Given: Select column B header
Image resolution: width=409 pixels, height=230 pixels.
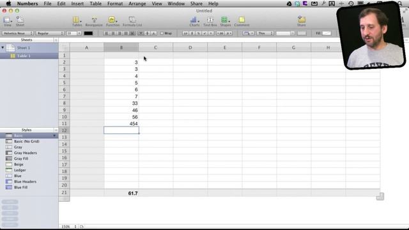Looking at the screenshot, I should click(121, 47).
